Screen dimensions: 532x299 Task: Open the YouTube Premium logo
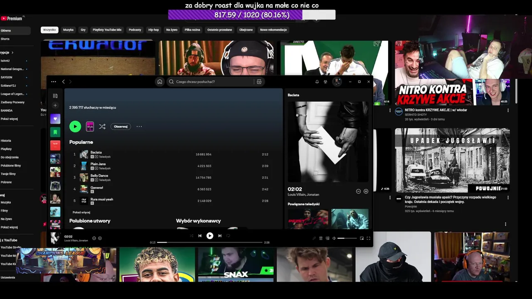pyautogui.click(x=12, y=18)
